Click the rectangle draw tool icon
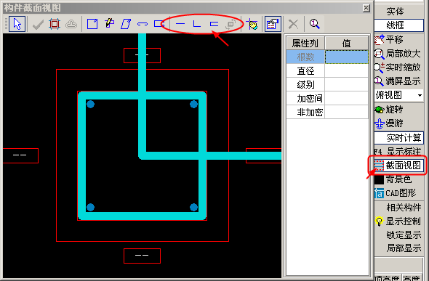 point(92,24)
